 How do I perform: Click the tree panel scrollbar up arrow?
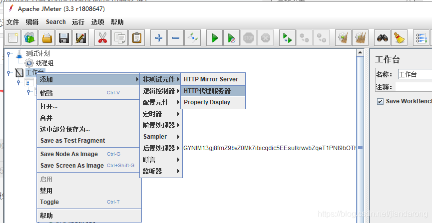pyautogui.click(x=360, y=52)
